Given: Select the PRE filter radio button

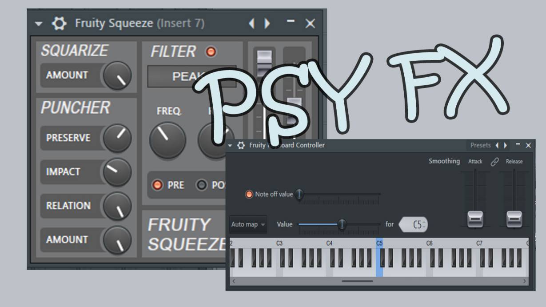Looking at the screenshot, I should click(157, 185).
